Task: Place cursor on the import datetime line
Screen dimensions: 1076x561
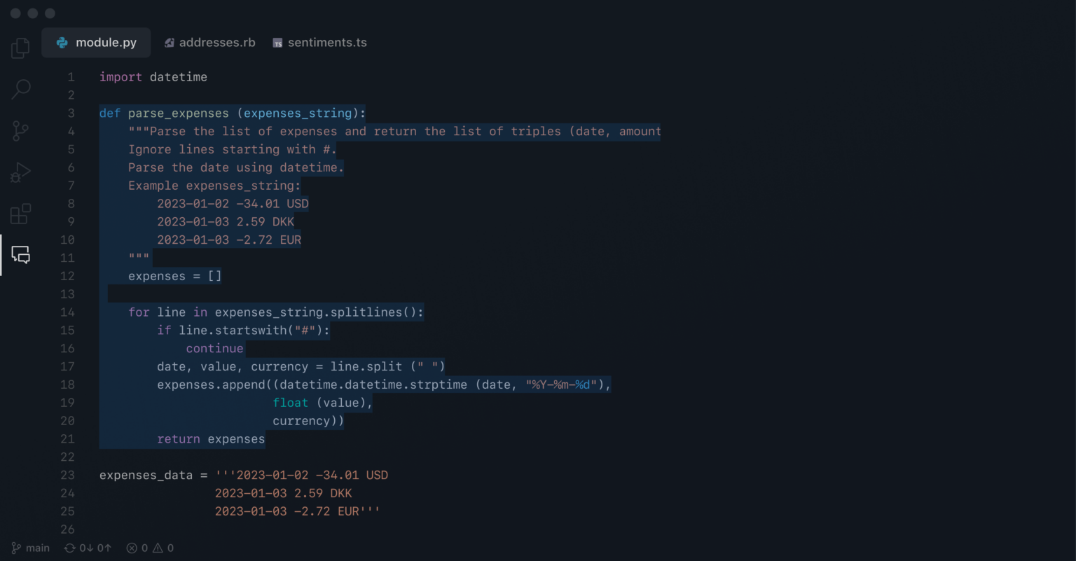Action: pyautogui.click(x=153, y=77)
